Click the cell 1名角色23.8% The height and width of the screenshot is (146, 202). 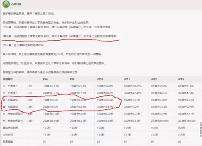pos(51,86)
